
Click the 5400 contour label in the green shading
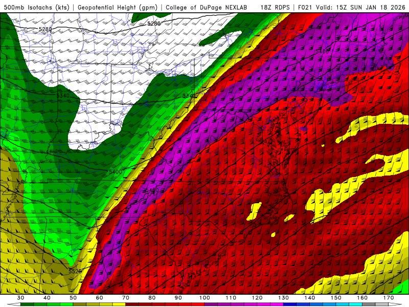pyautogui.click(x=116, y=172)
